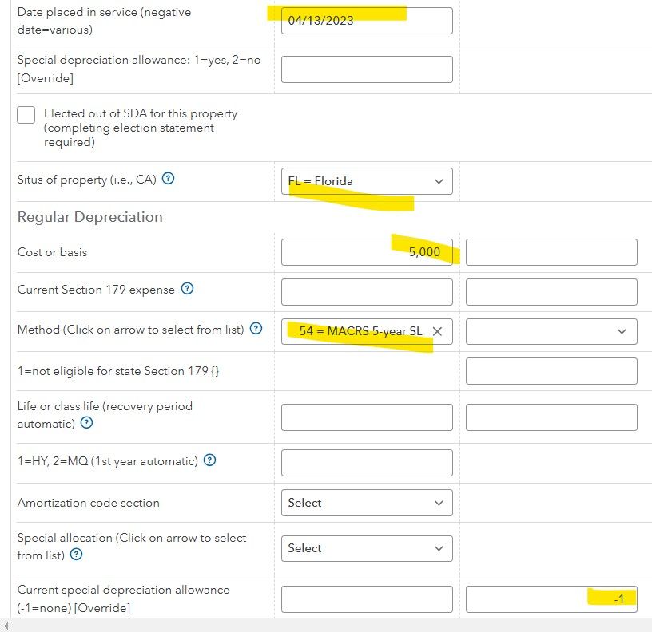
Task: Open help icon for 1=HY, 2=MQ
Action: (x=209, y=460)
